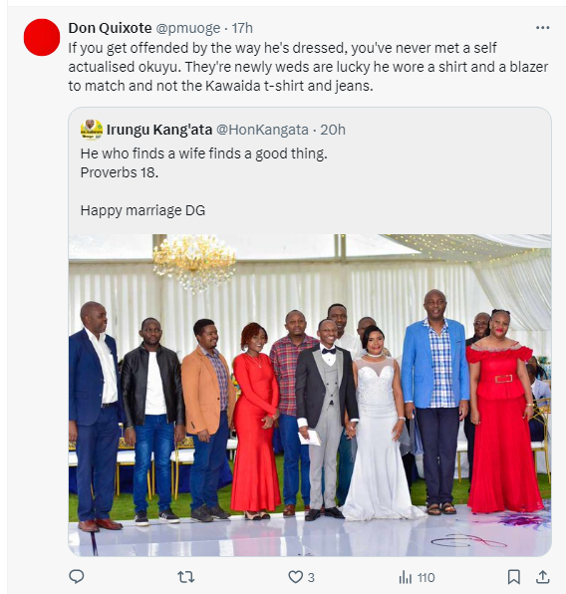The height and width of the screenshot is (594, 566).
Task: Click the 'Happy marriage DG' quoted text
Action: coord(142,210)
